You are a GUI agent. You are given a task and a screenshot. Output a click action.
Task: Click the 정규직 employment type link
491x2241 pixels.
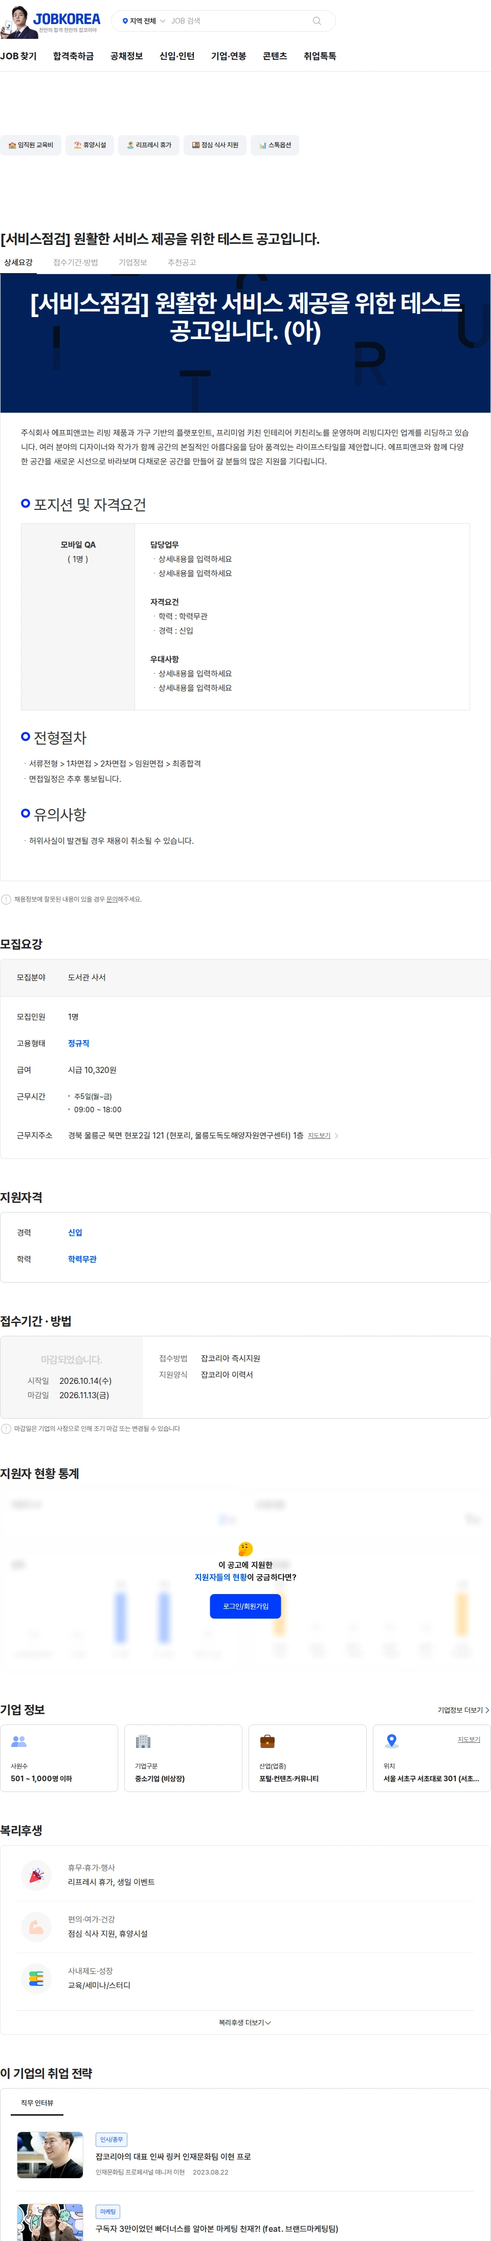point(78,1042)
